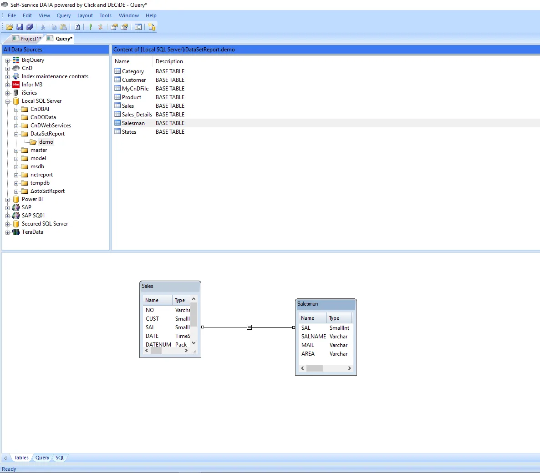Viewport: 540px width, 473px height.
Task: Click the Description column header
Action: (169, 61)
